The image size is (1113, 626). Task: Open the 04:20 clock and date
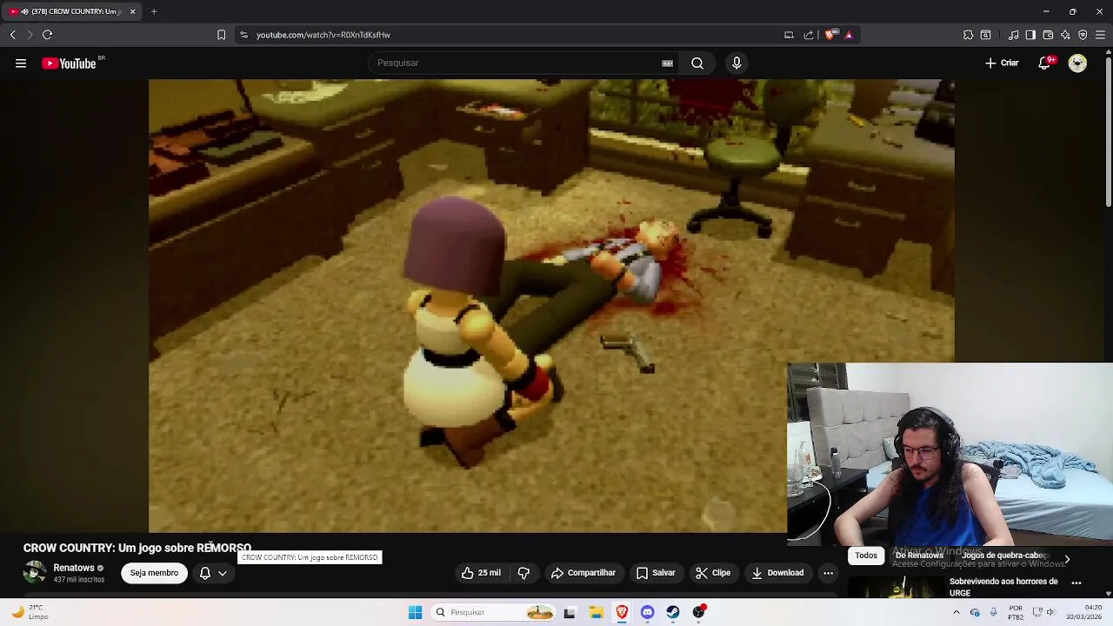coord(1083,612)
